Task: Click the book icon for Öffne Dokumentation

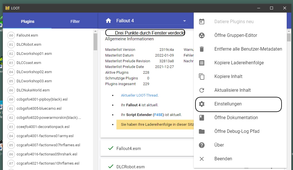Action: point(202,118)
